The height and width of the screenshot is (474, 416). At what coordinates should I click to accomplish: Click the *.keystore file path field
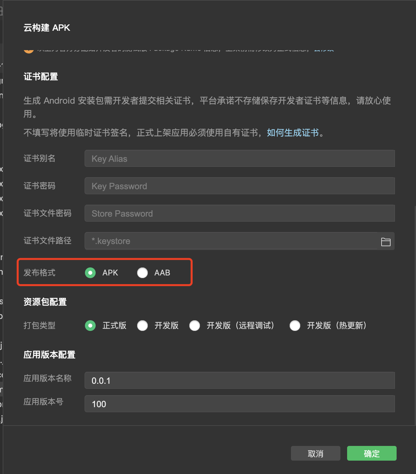click(x=231, y=241)
